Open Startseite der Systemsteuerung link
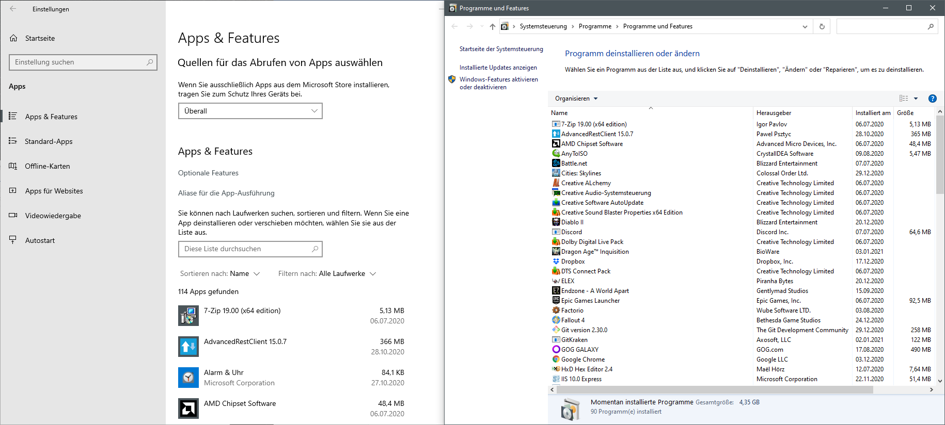 coord(501,49)
